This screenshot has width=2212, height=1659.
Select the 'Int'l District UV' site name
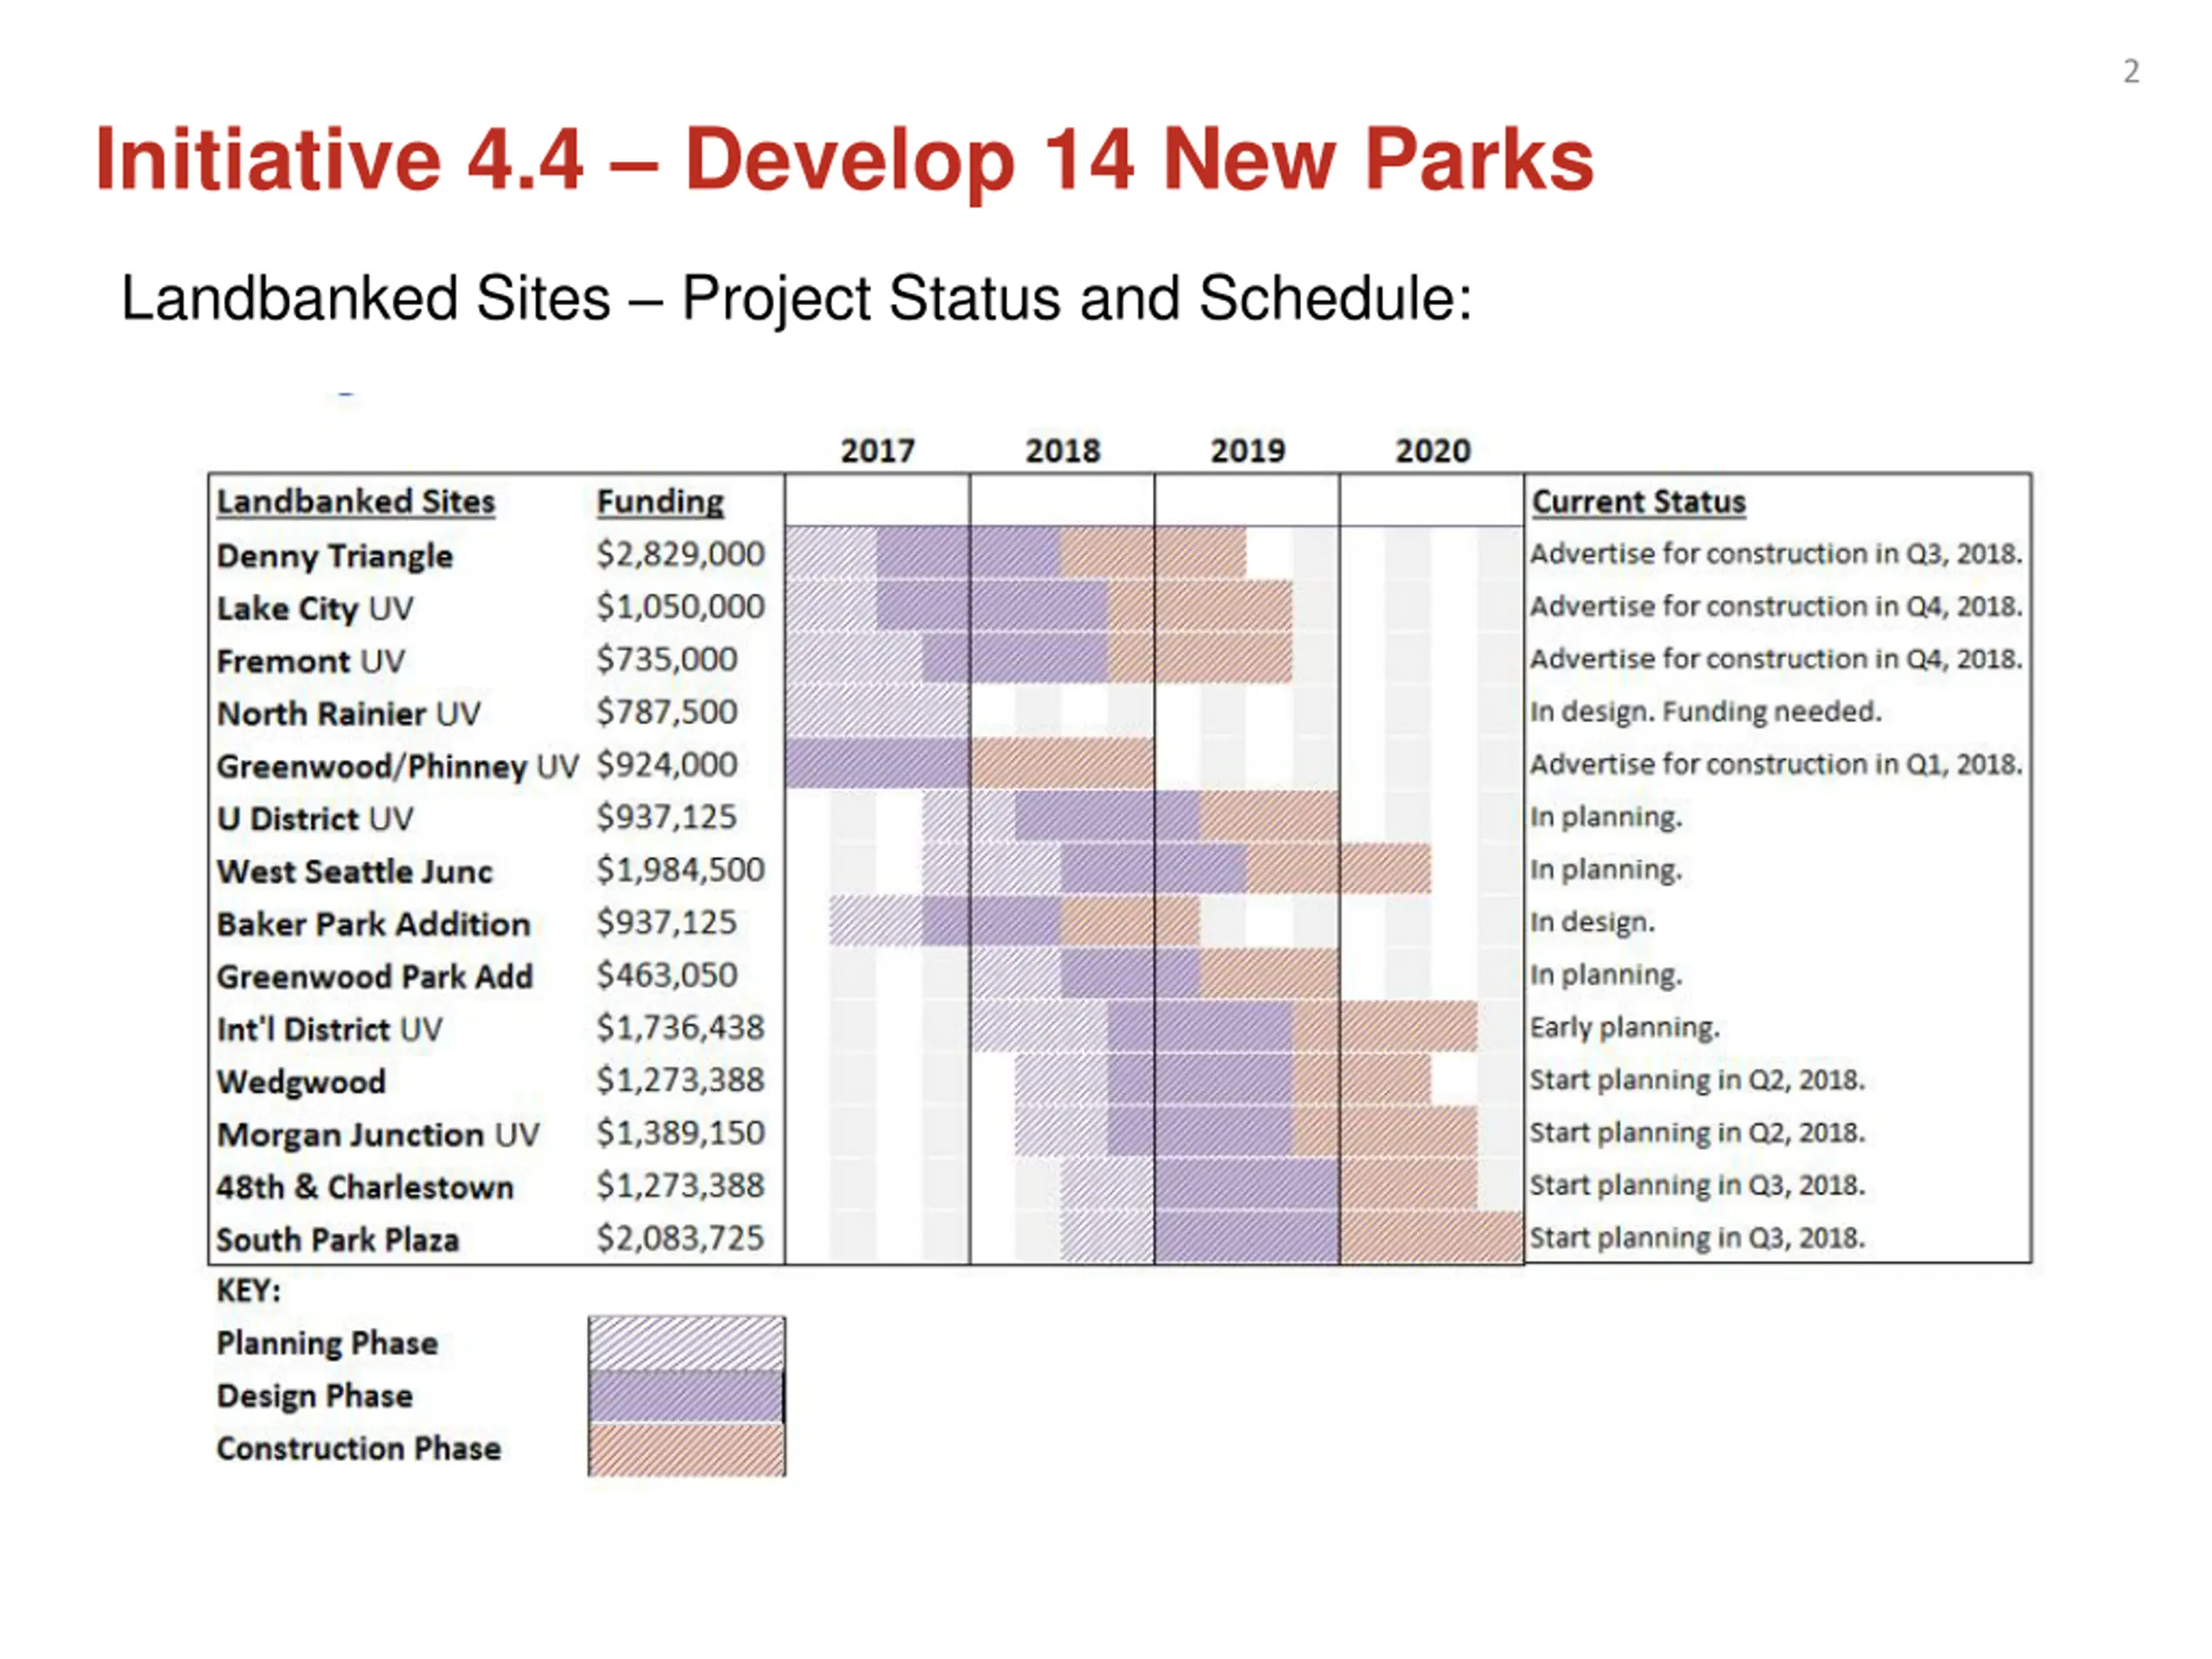329,1029
